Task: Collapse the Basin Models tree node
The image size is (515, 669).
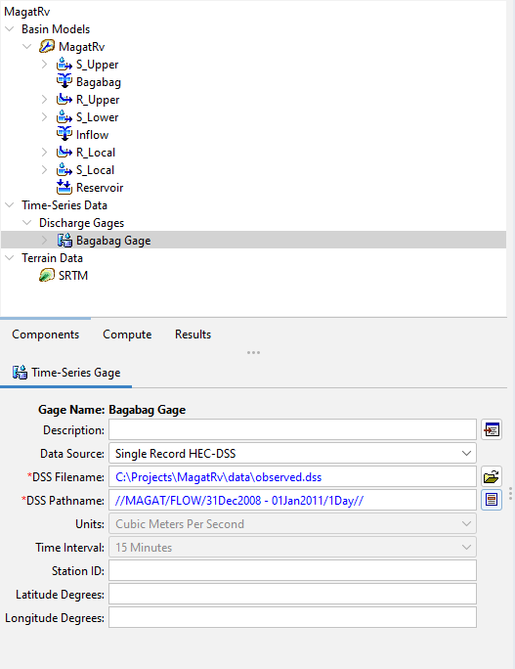Action: (x=10, y=29)
